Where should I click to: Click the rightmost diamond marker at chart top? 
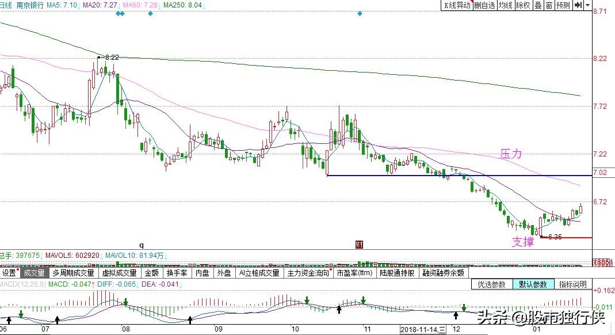[x=360, y=14]
